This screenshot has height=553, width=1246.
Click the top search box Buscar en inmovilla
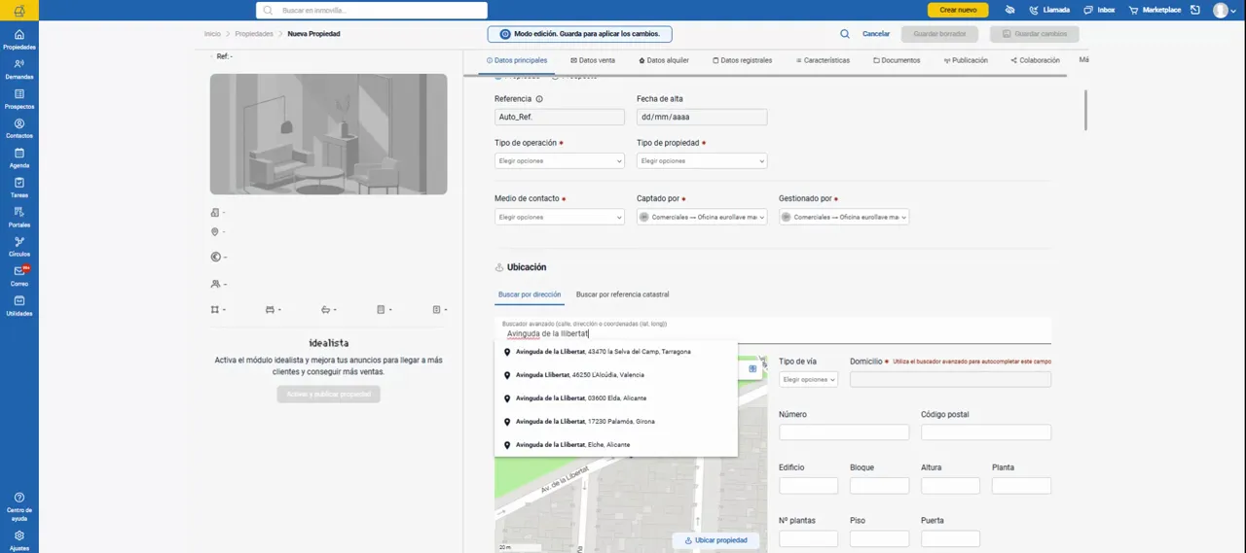point(372,10)
